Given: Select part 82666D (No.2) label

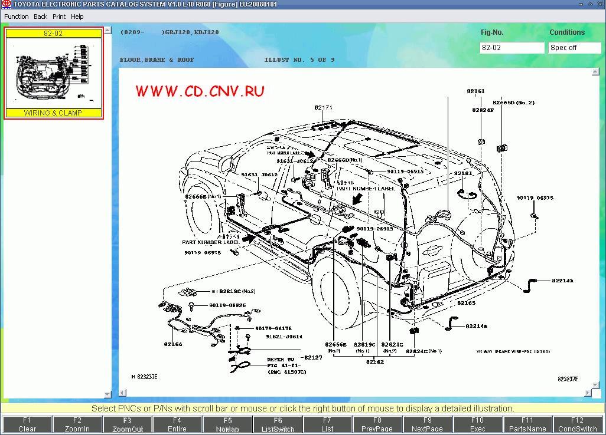Looking at the screenshot, I should pyautogui.click(x=514, y=103).
